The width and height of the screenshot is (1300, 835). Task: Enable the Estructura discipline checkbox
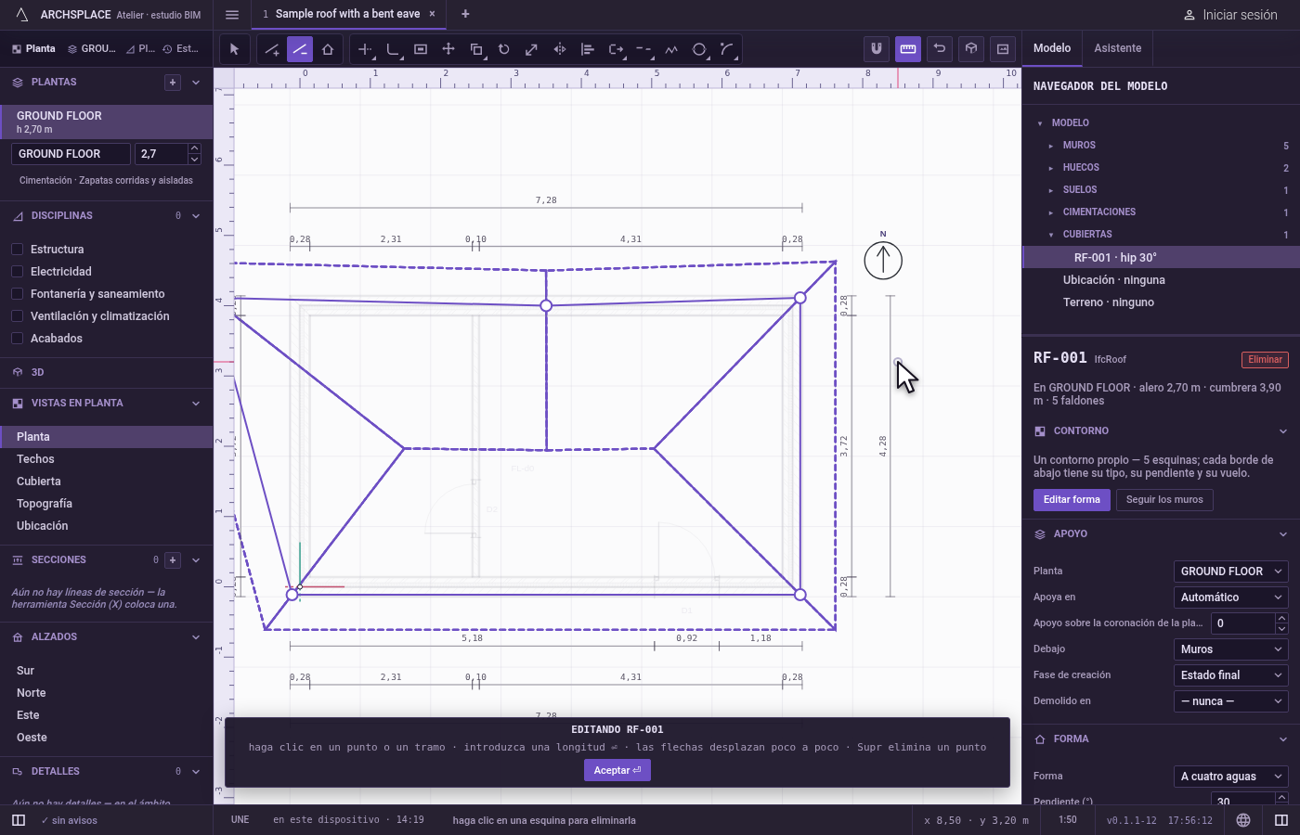pyautogui.click(x=17, y=250)
